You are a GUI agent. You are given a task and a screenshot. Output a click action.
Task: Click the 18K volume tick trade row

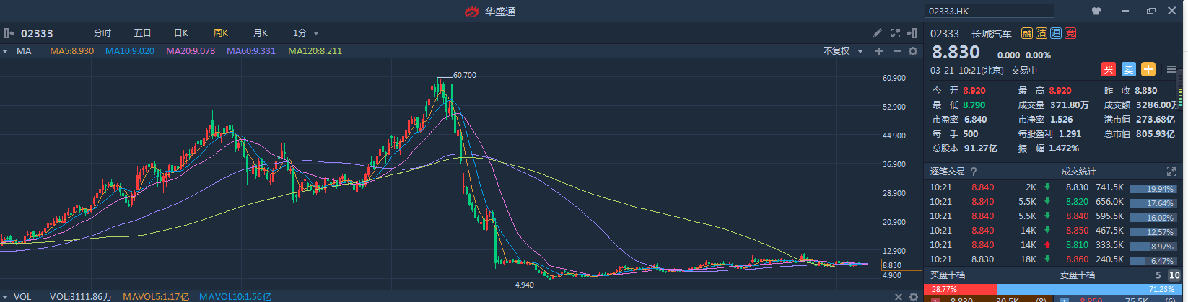(x=990, y=259)
